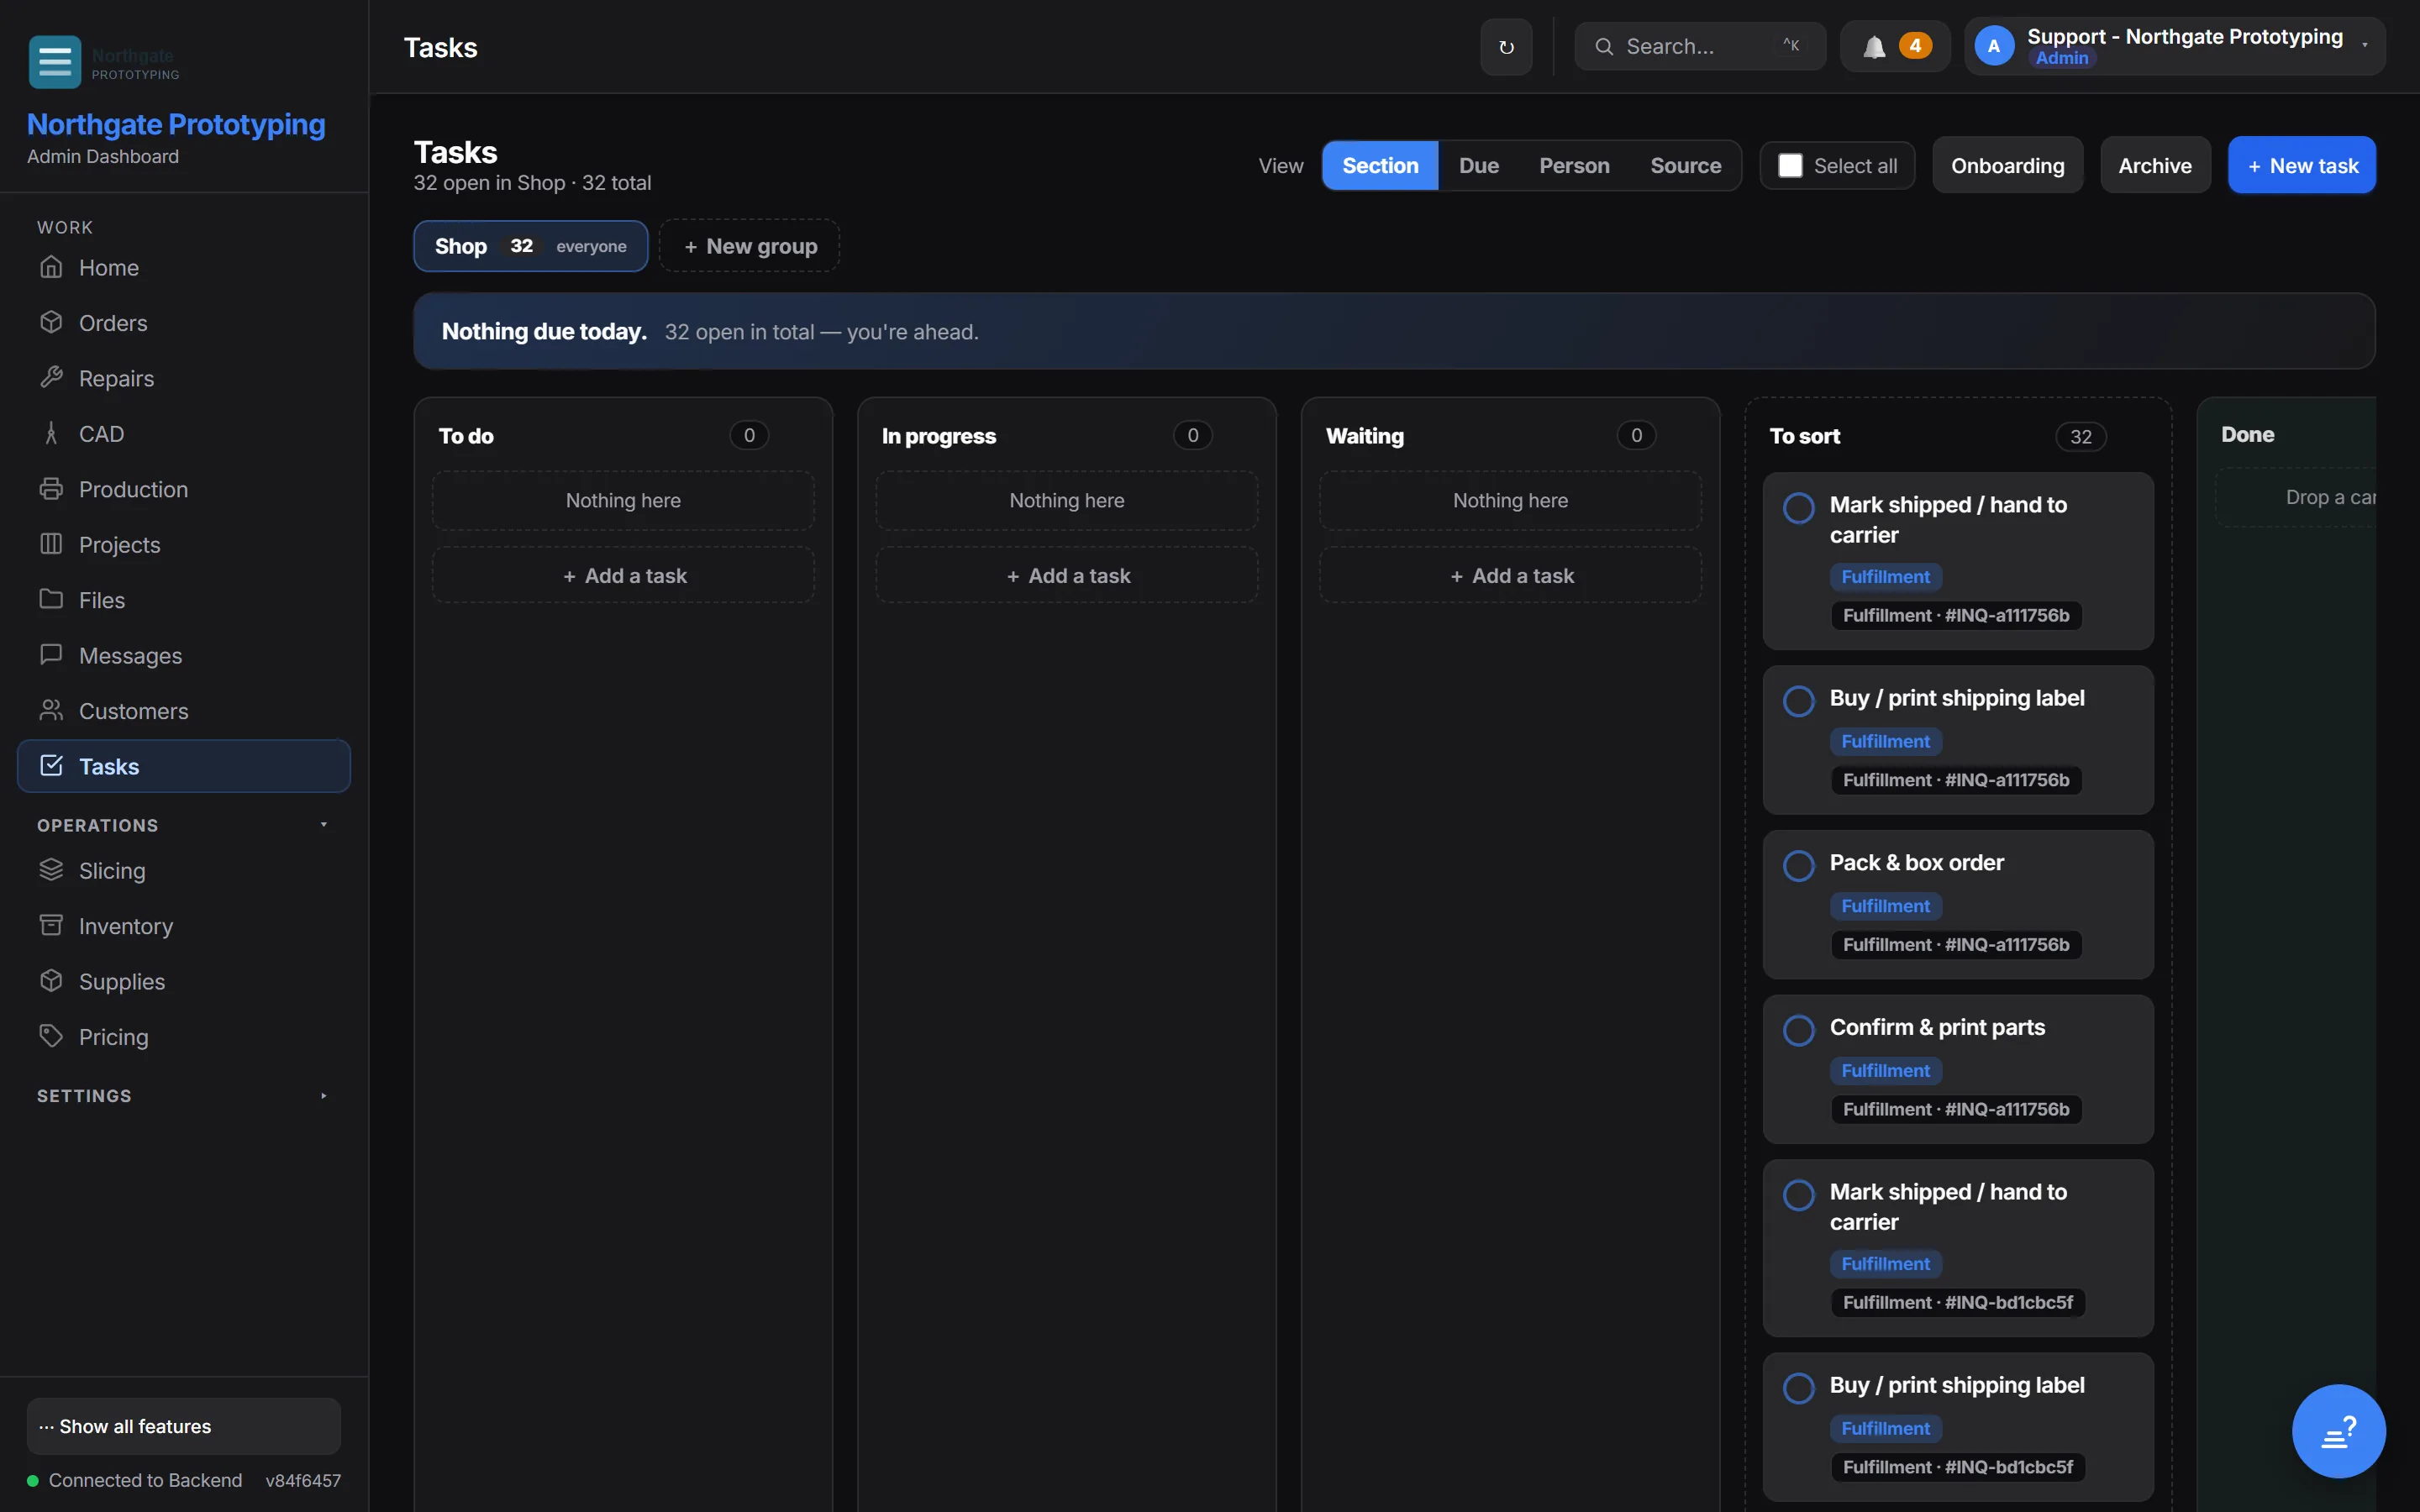This screenshot has width=2420, height=1512.
Task: Click the Repairs wrench icon
Action: pos(51,378)
